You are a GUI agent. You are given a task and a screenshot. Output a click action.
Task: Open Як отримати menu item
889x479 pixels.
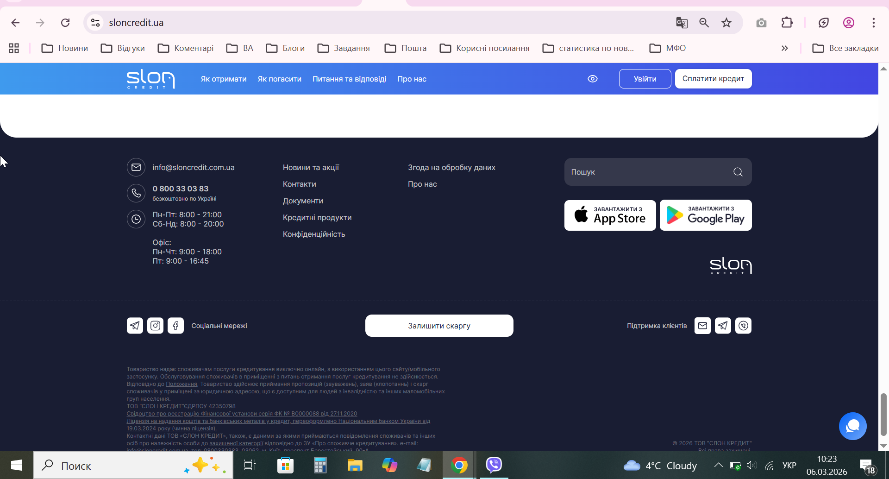pyautogui.click(x=224, y=79)
